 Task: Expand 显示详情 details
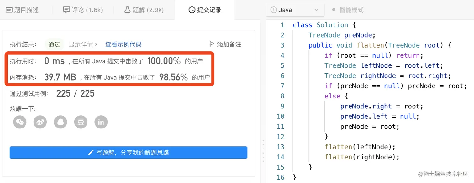[x=83, y=44]
